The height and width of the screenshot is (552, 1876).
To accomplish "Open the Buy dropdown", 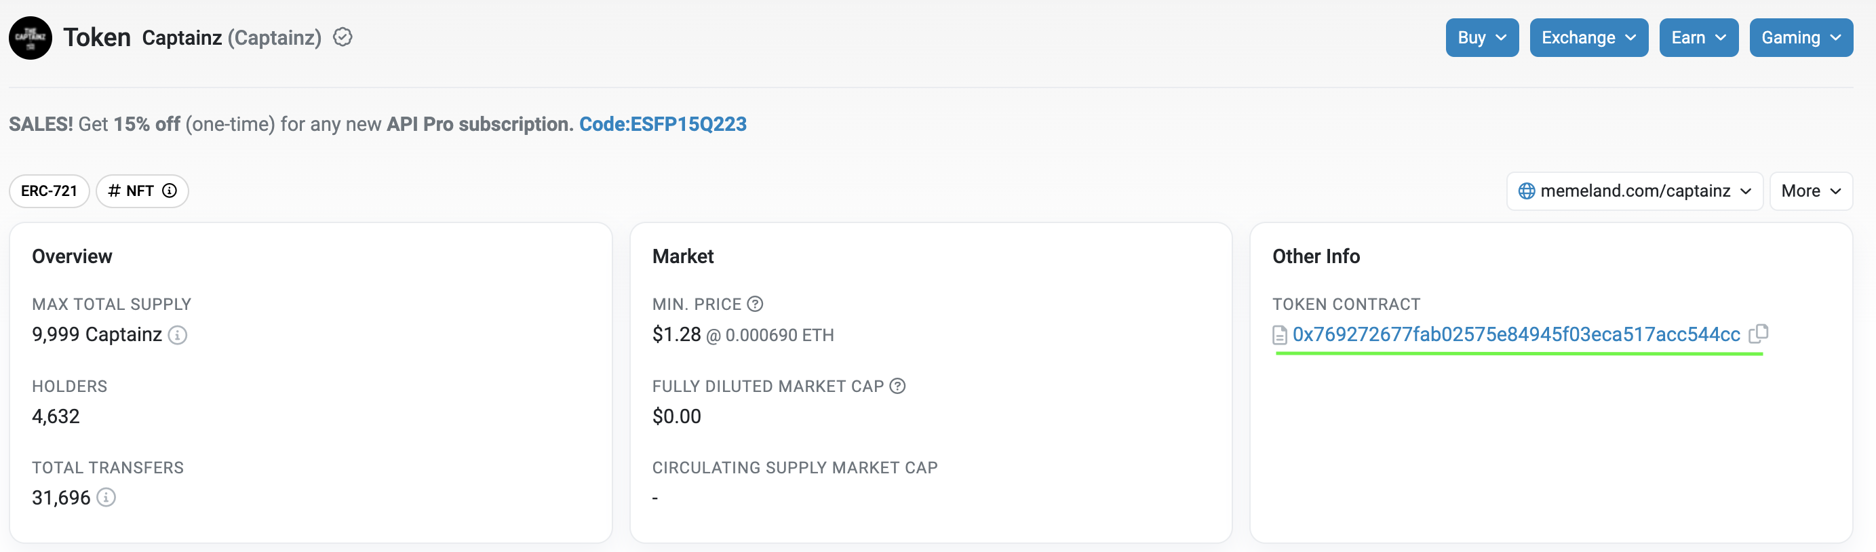I will [x=1481, y=38].
